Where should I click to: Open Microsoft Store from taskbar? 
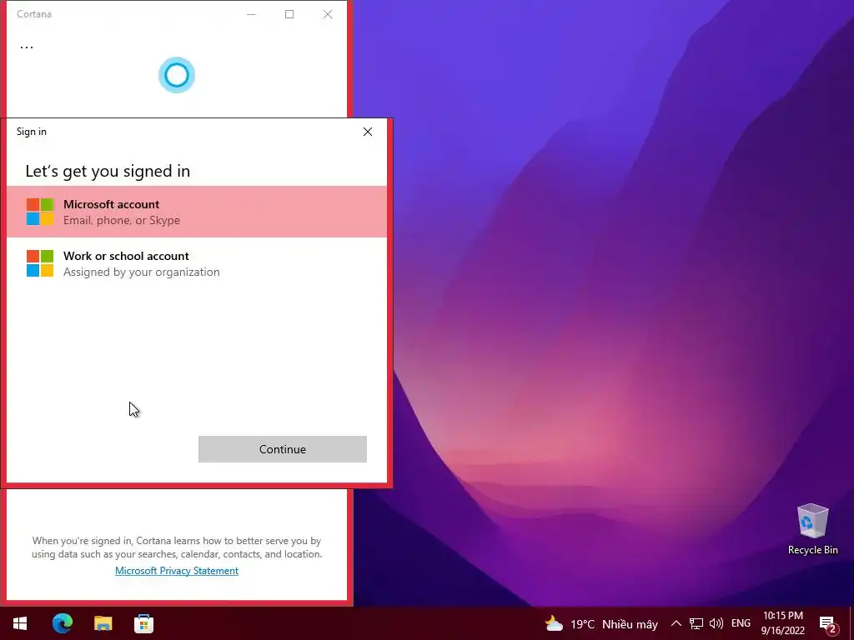143,623
